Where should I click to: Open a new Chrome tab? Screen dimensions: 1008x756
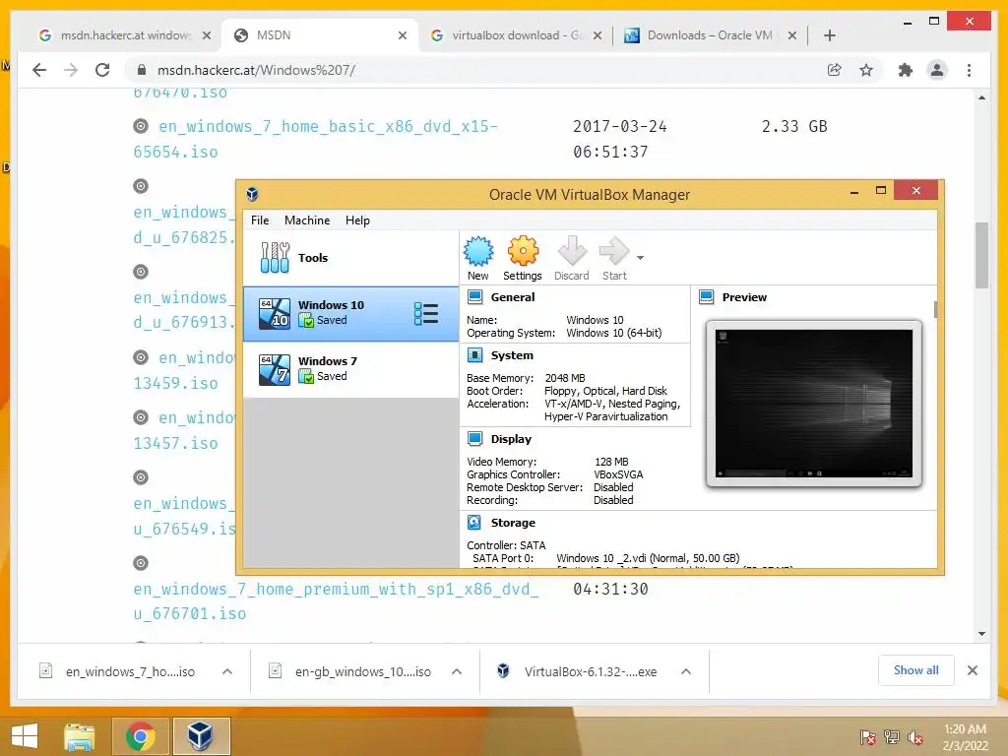click(x=829, y=35)
